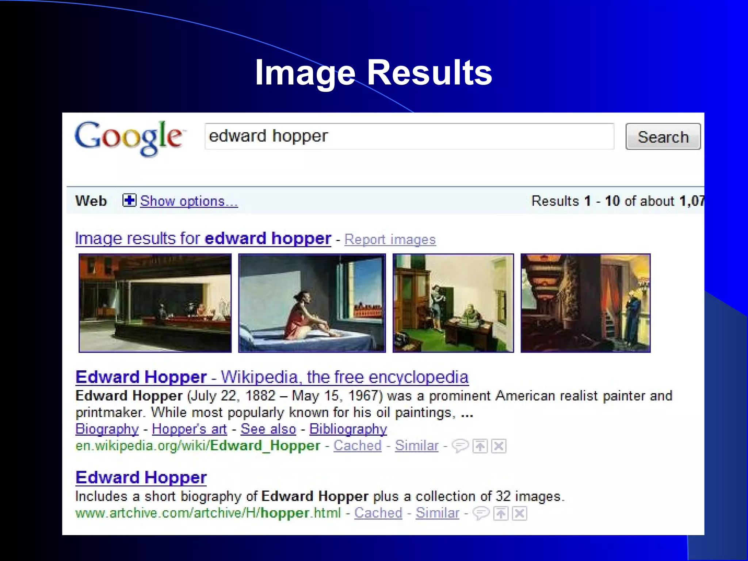
Task: Open Similar link for artchive result
Action: point(437,513)
